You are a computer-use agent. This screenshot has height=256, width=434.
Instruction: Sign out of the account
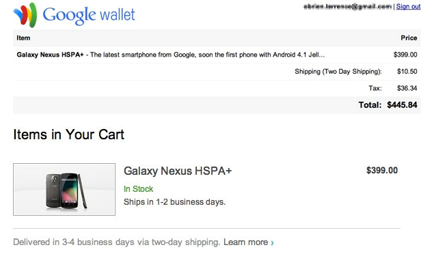(408, 6)
